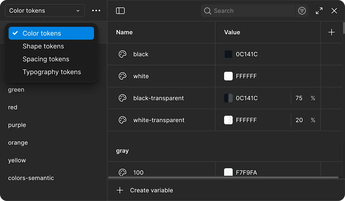This screenshot has height=201, width=345.
Task: Click the palette icon next to black
Action: tap(122, 54)
